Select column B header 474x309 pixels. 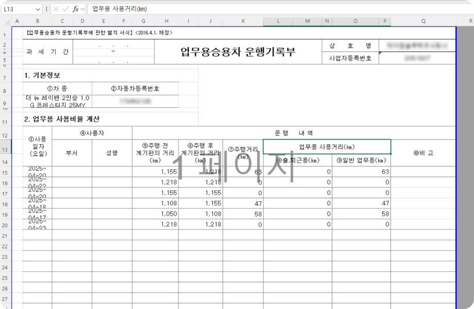click(x=37, y=21)
